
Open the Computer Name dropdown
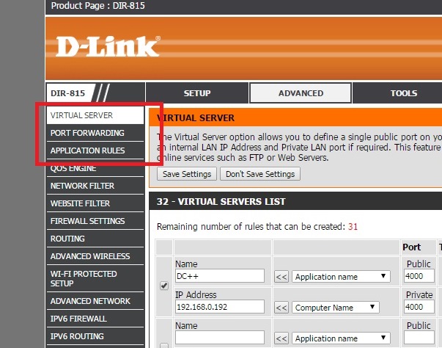(x=341, y=308)
